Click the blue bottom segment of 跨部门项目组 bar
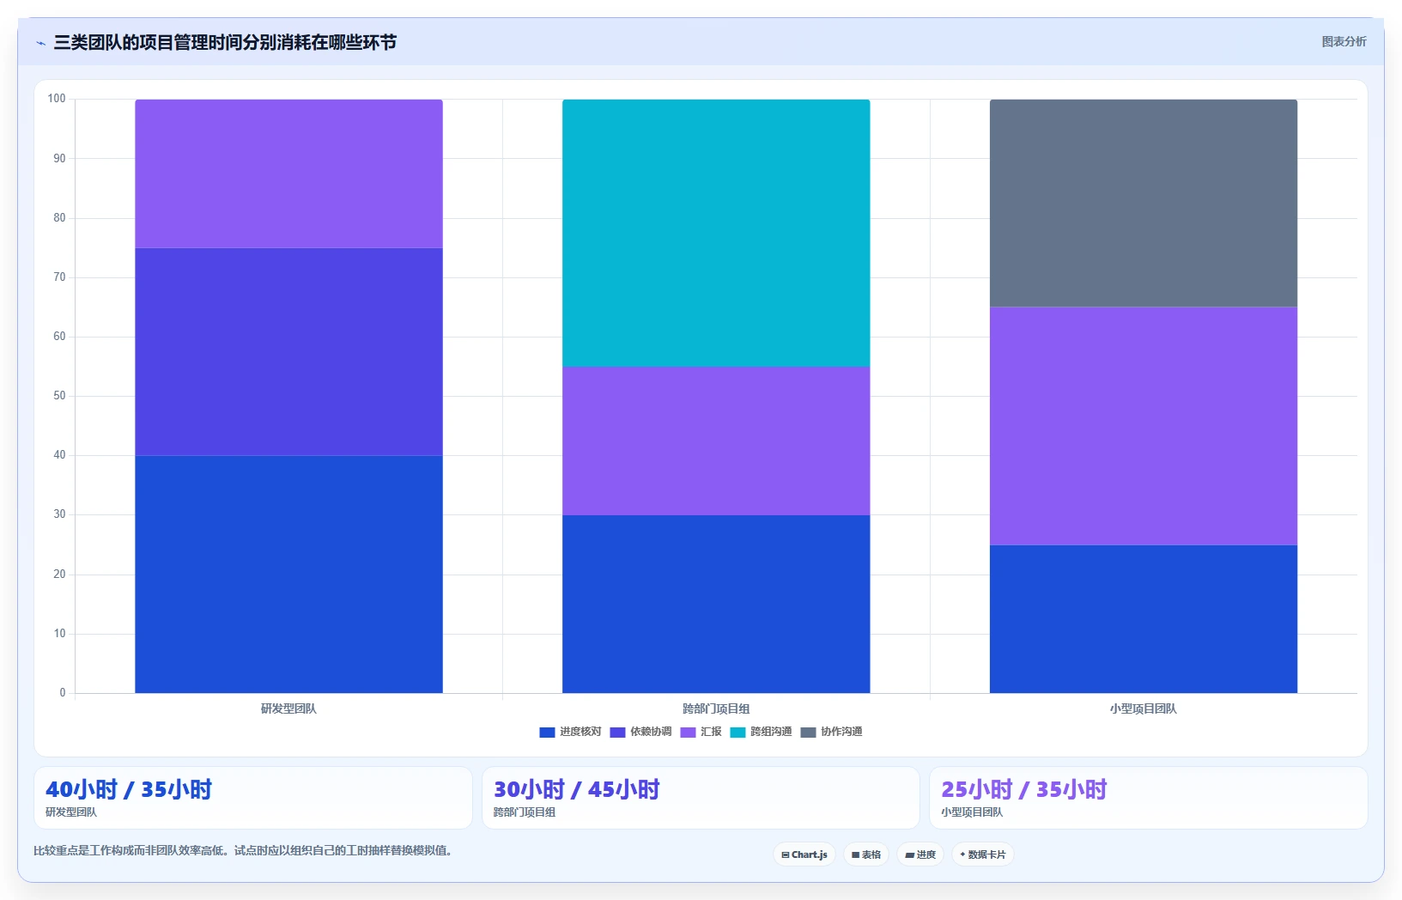 716,604
